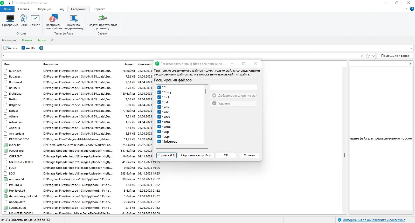Collapse the ribbon with the chevron
This screenshot has width=415, height=223.
tap(406, 9)
